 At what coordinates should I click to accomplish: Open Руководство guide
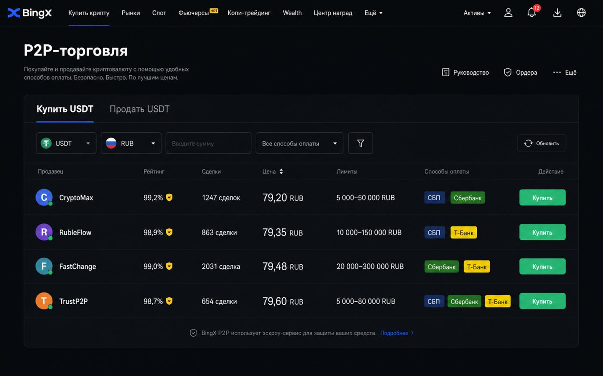coord(466,72)
